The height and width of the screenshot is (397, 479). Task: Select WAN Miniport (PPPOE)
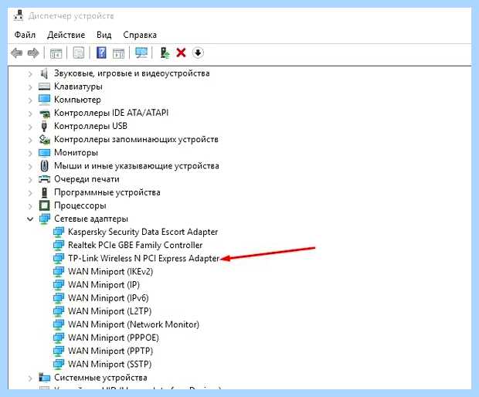click(x=114, y=338)
